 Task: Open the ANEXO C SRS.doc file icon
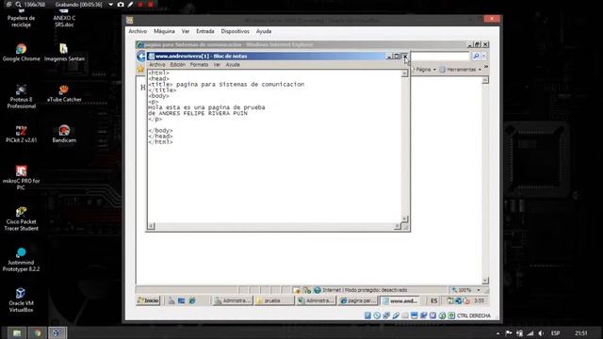coord(64,19)
